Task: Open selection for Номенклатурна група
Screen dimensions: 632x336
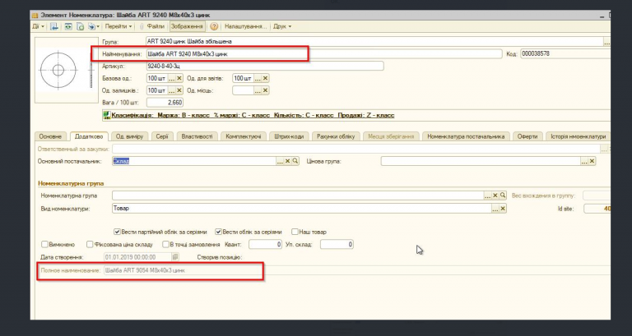Action: pos(488,196)
